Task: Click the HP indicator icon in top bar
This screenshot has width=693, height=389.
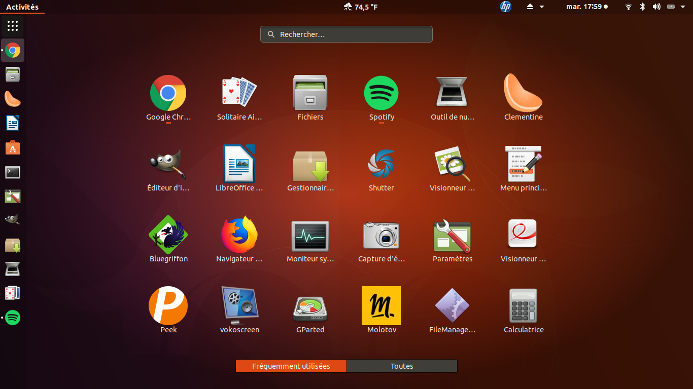Action: [505, 7]
